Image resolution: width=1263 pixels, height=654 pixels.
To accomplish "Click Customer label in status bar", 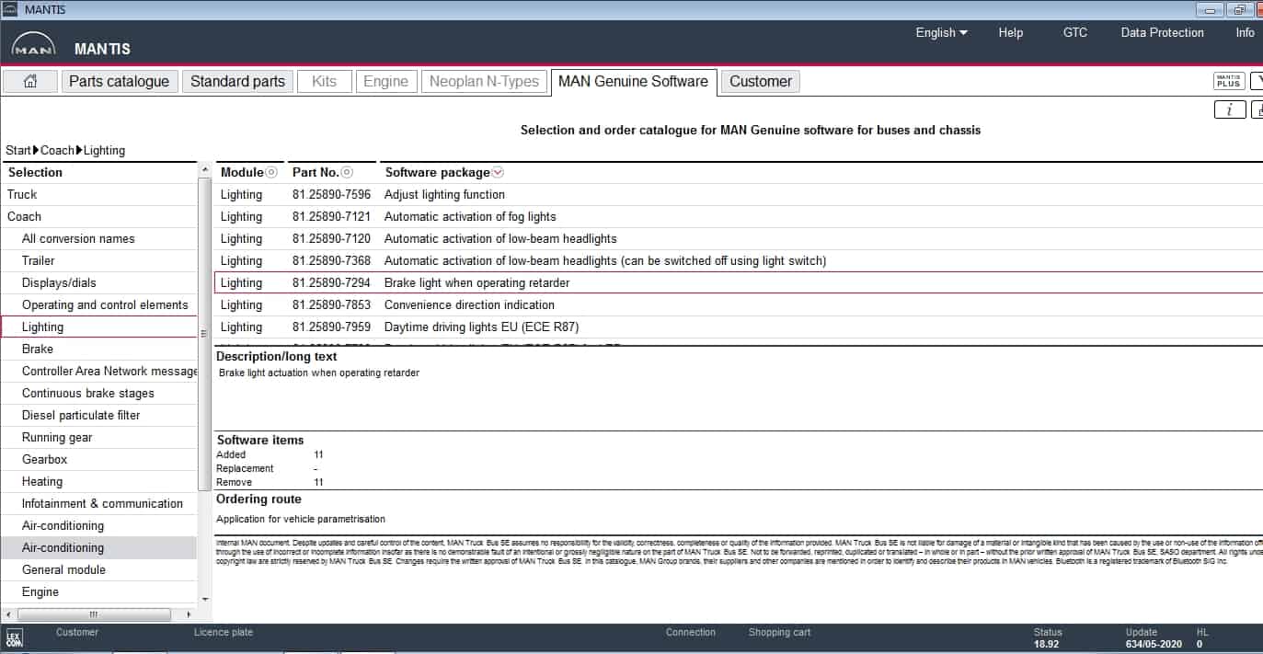I will click(x=77, y=632).
